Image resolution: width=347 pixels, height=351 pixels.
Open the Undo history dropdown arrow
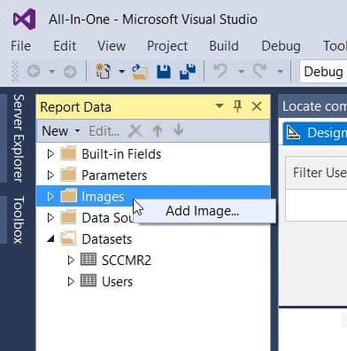241,71
